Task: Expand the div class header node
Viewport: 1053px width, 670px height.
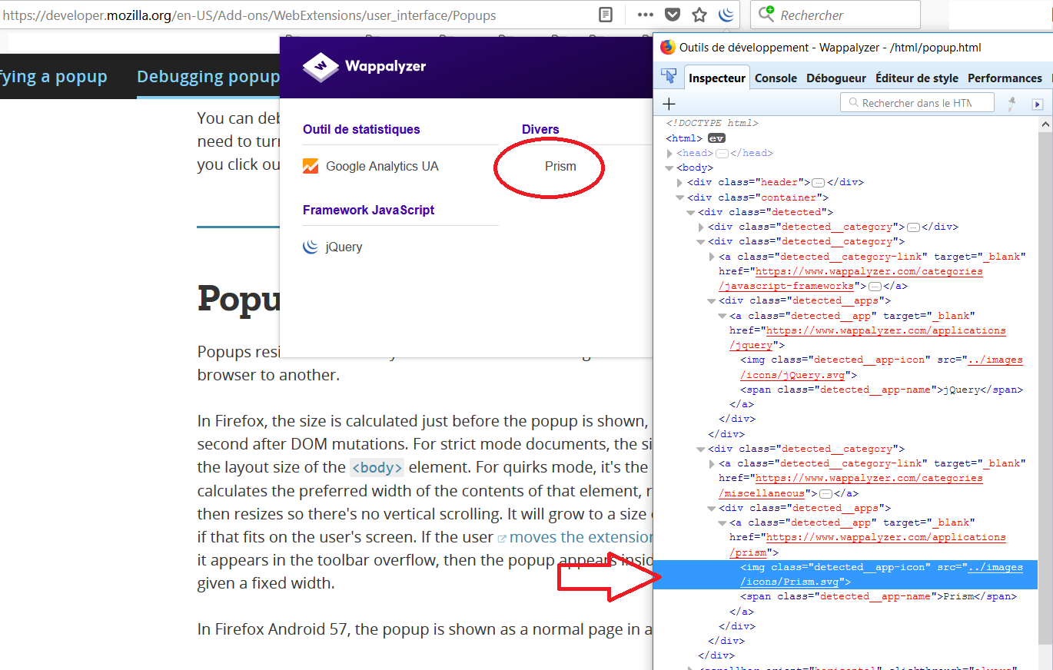Action: click(x=679, y=183)
